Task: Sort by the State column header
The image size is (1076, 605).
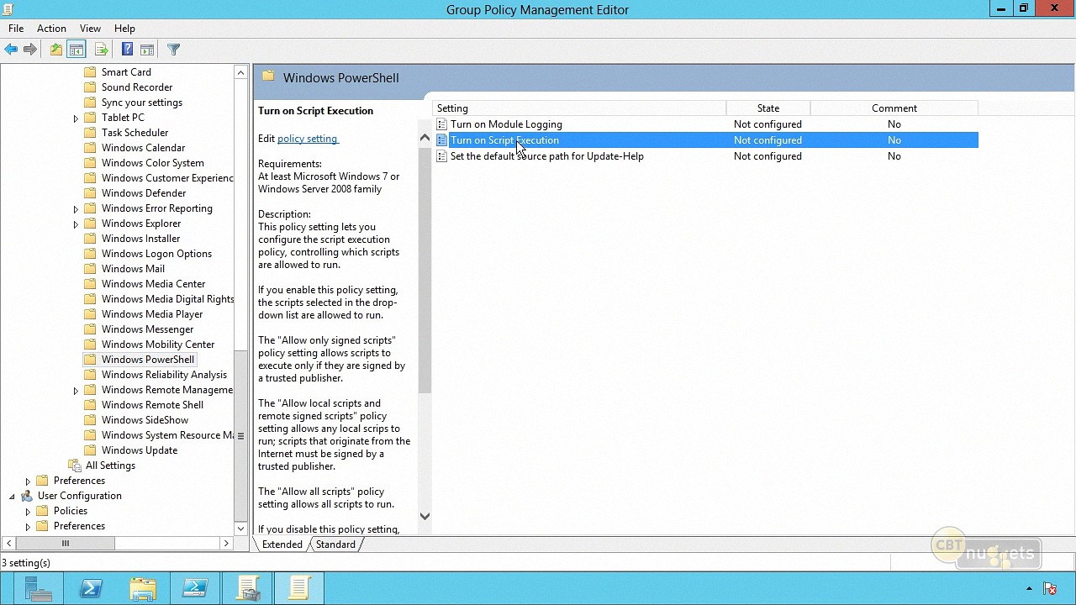Action: coord(768,108)
